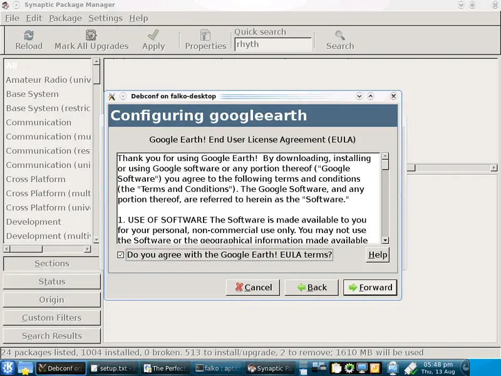Show the Custom Filters view
This screenshot has width=501, height=376.
pyautogui.click(x=52, y=318)
